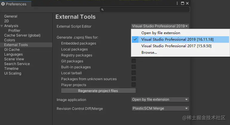This screenshot has height=125, width=230.
Task: Open Cache Server (global) settings
Action: tap(22, 35)
